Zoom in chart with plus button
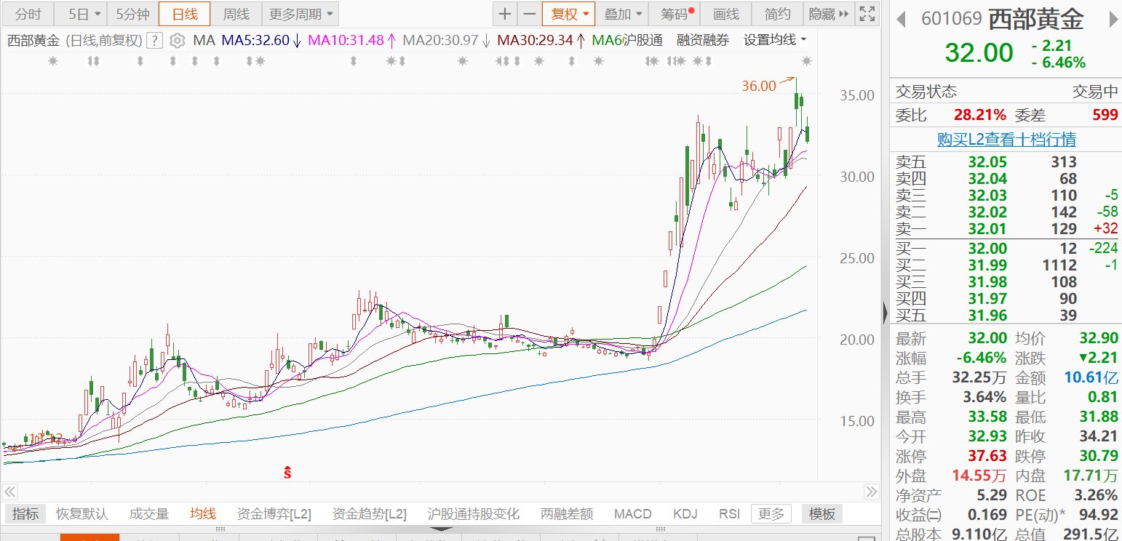This screenshot has width=1122, height=541. coord(505,14)
